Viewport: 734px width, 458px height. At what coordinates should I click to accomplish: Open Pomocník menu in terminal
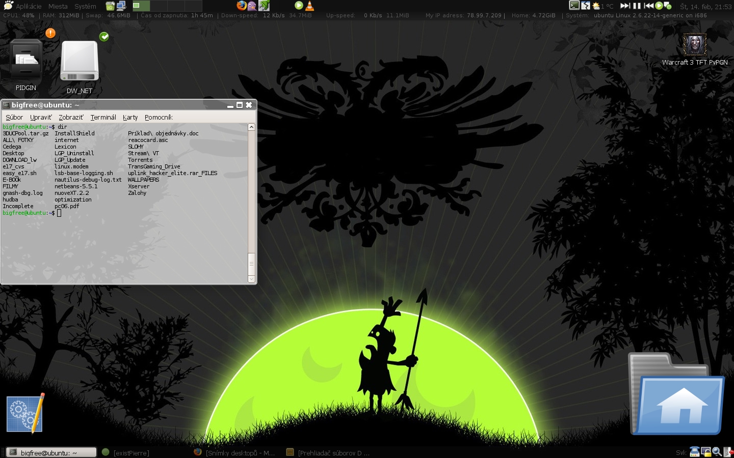coord(159,117)
